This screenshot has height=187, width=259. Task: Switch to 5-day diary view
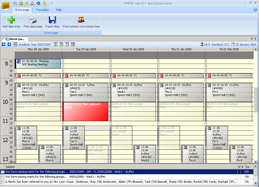[61, 44]
